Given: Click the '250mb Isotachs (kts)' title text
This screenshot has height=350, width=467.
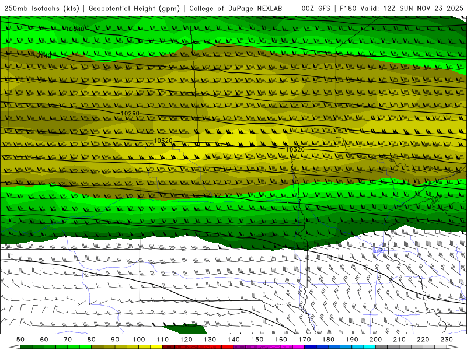Looking at the screenshot, I should (41, 9).
